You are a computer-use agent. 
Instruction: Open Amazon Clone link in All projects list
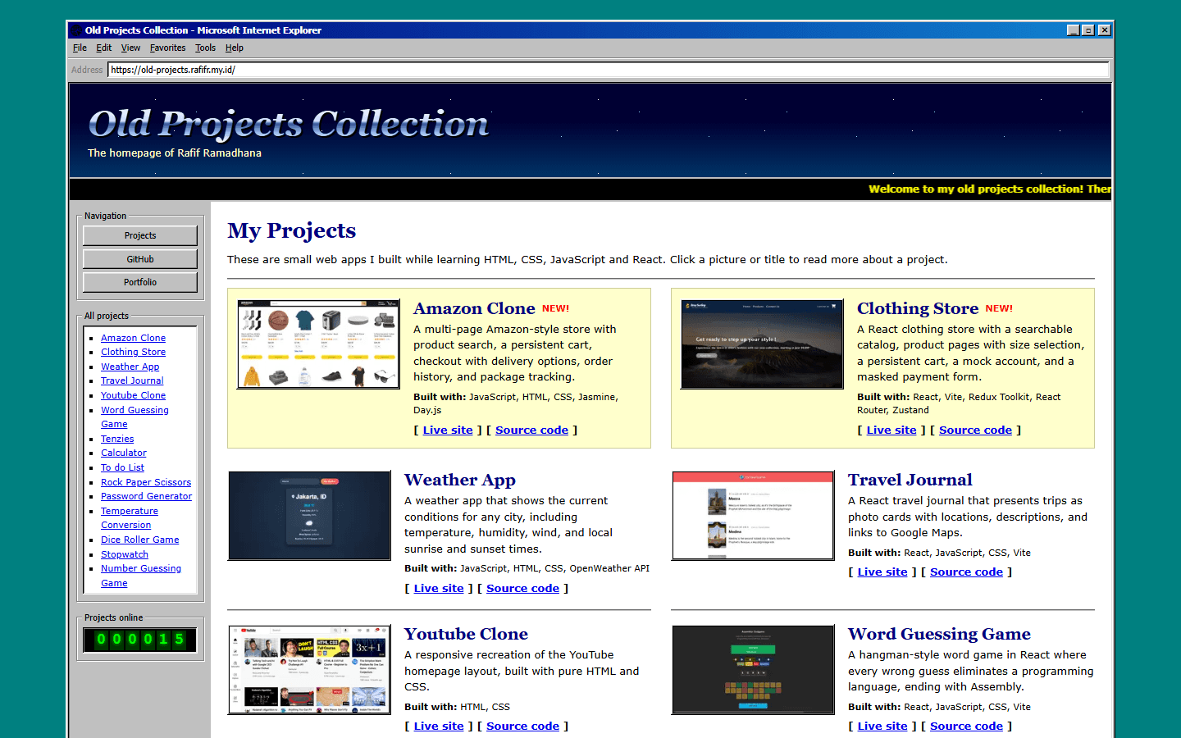[x=133, y=338]
